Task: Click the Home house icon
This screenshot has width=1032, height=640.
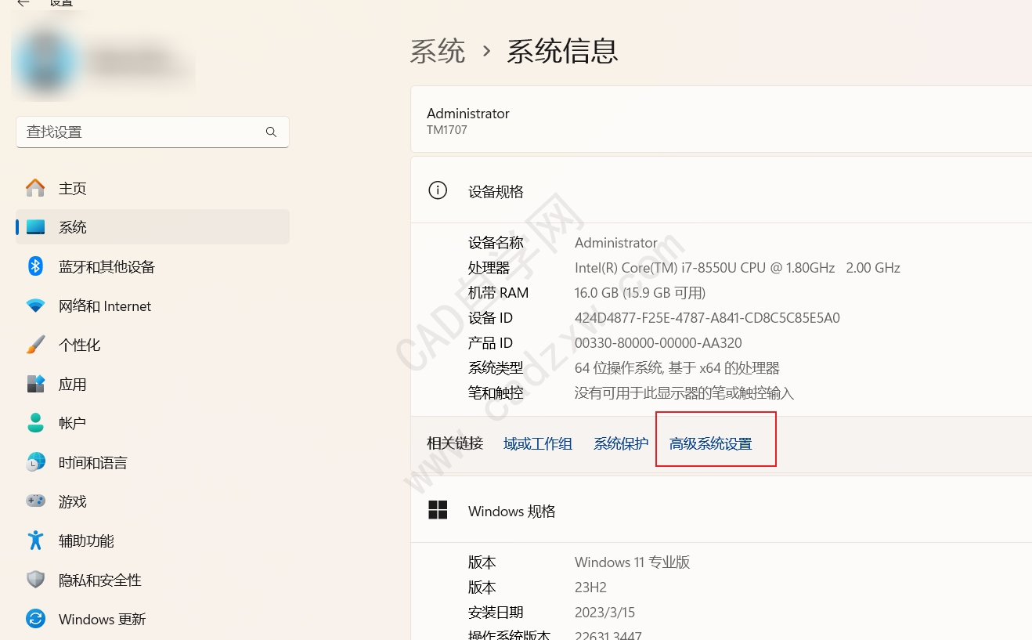Action: coord(35,188)
